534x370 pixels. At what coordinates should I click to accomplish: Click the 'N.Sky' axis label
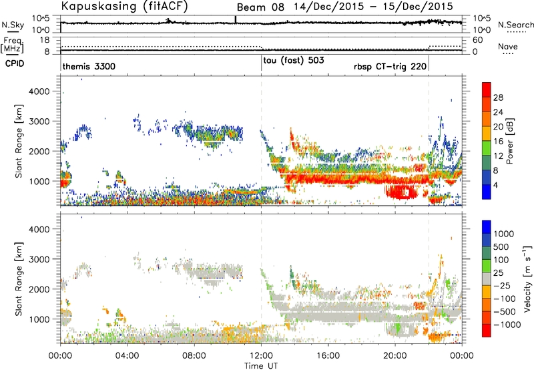[13, 25]
